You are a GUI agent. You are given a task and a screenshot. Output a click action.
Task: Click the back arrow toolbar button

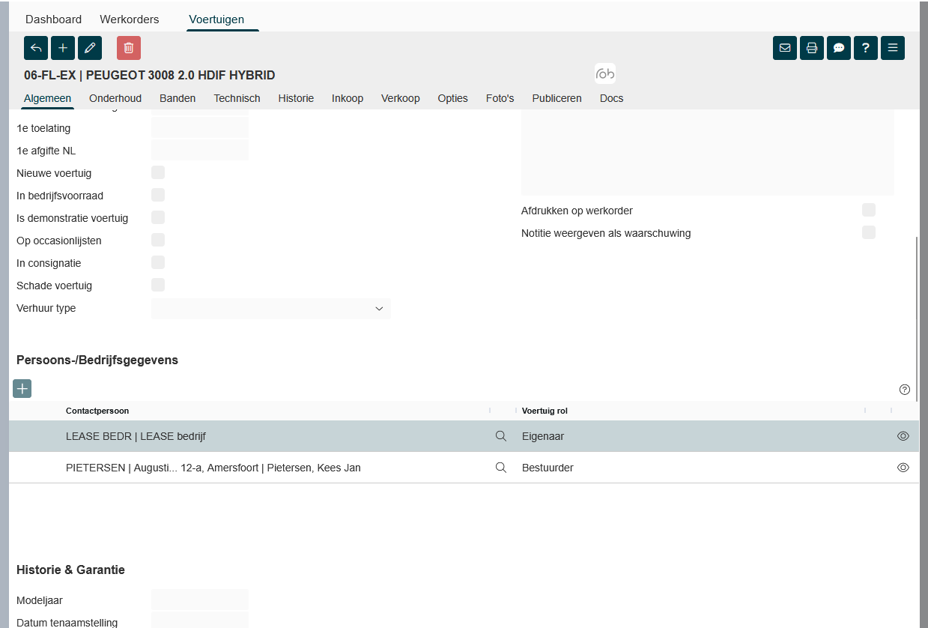(36, 48)
